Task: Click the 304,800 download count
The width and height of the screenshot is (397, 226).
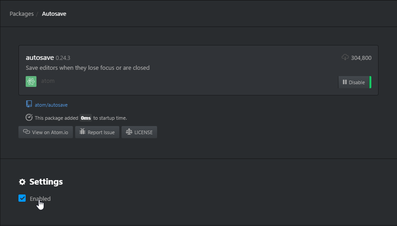Action: coord(361,58)
